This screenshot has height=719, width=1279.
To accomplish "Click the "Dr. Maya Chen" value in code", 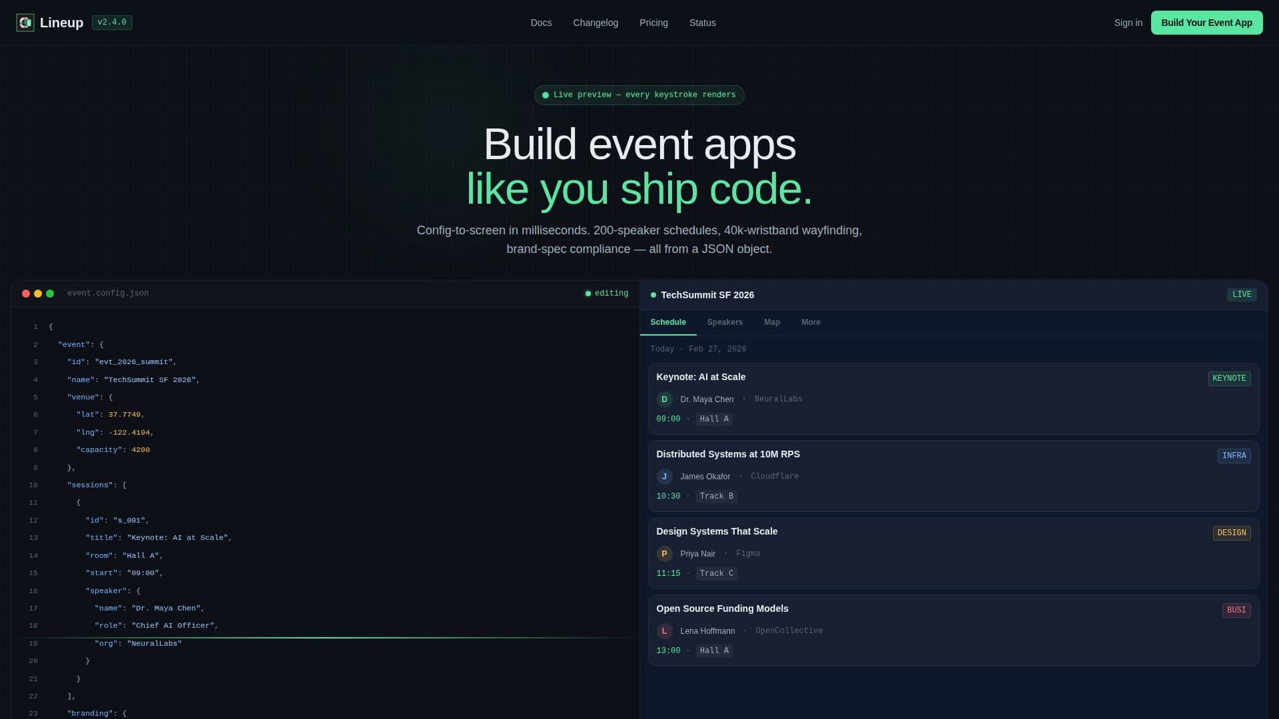I will point(166,608).
